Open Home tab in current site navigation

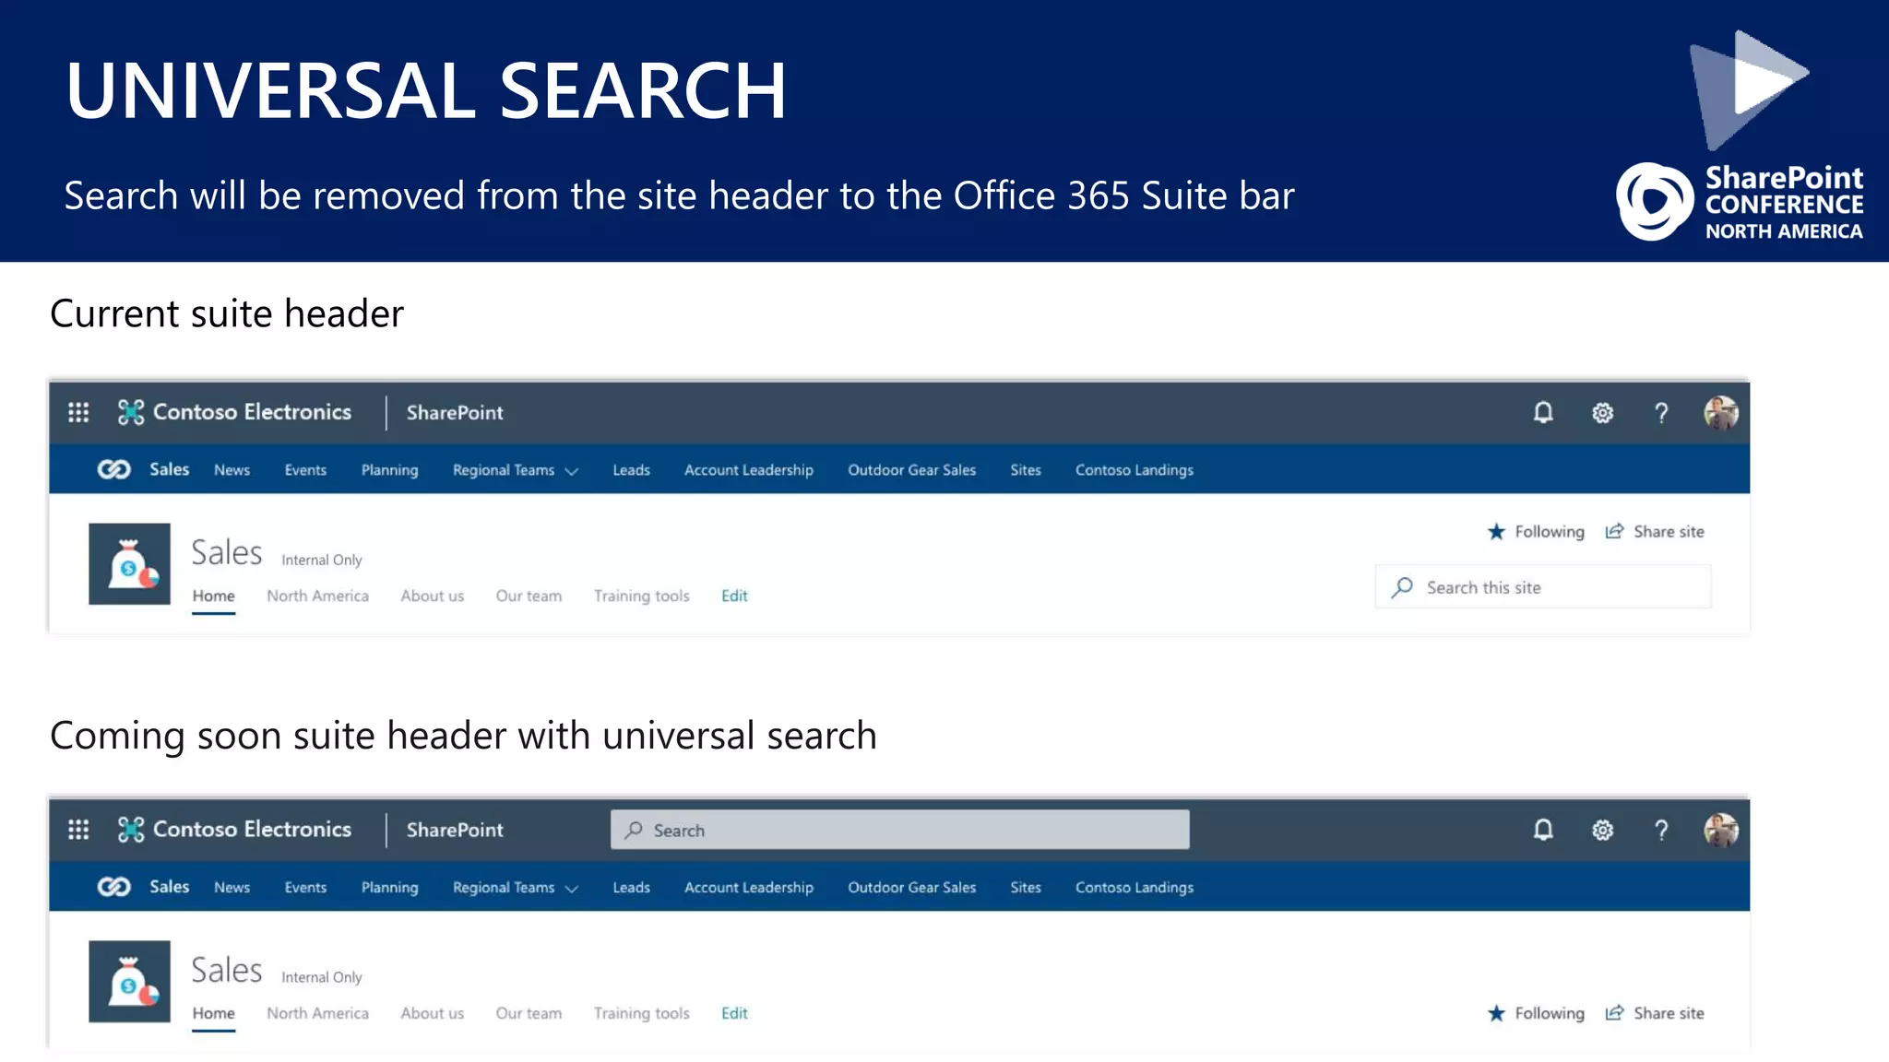coord(213,596)
